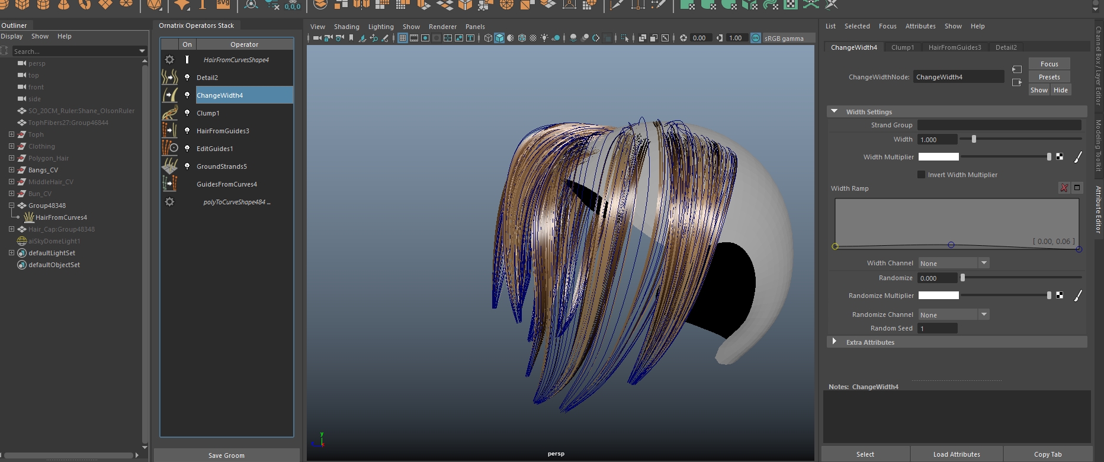Image resolution: width=1104 pixels, height=462 pixels.
Task: Click the EditGuides1 operator icon
Action: pyautogui.click(x=170, y=148)
